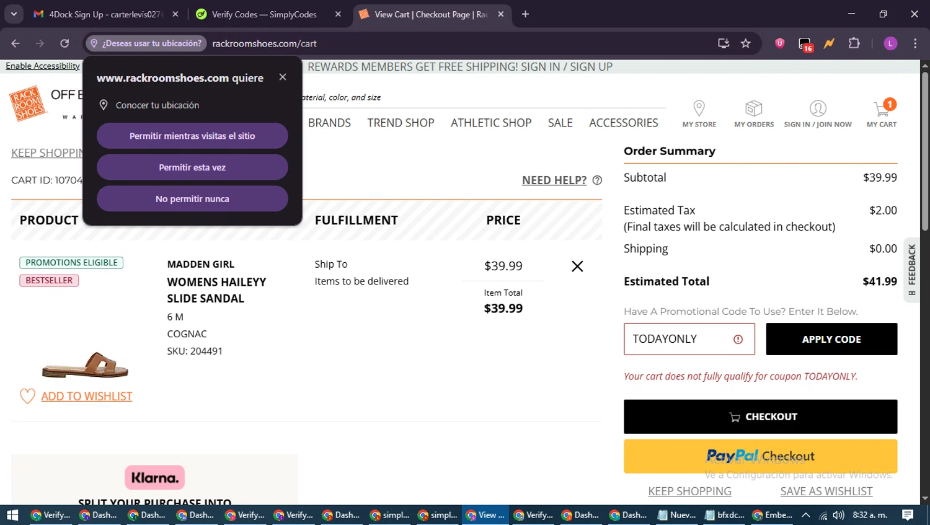
Task: Click the Need Help question mark icon
Action: [x=597, y=180]
